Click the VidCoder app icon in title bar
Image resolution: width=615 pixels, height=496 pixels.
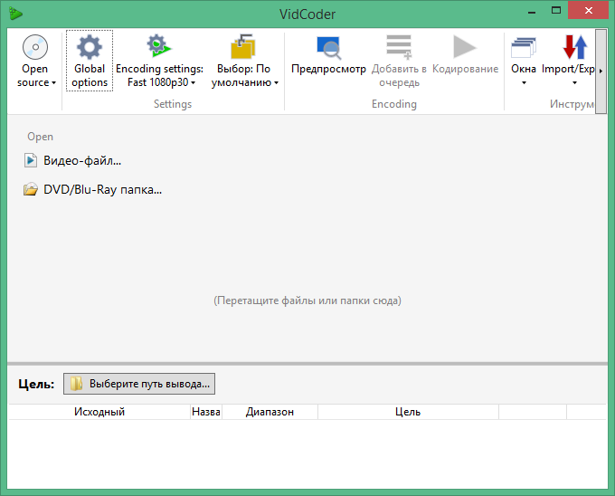click(15, 14)
